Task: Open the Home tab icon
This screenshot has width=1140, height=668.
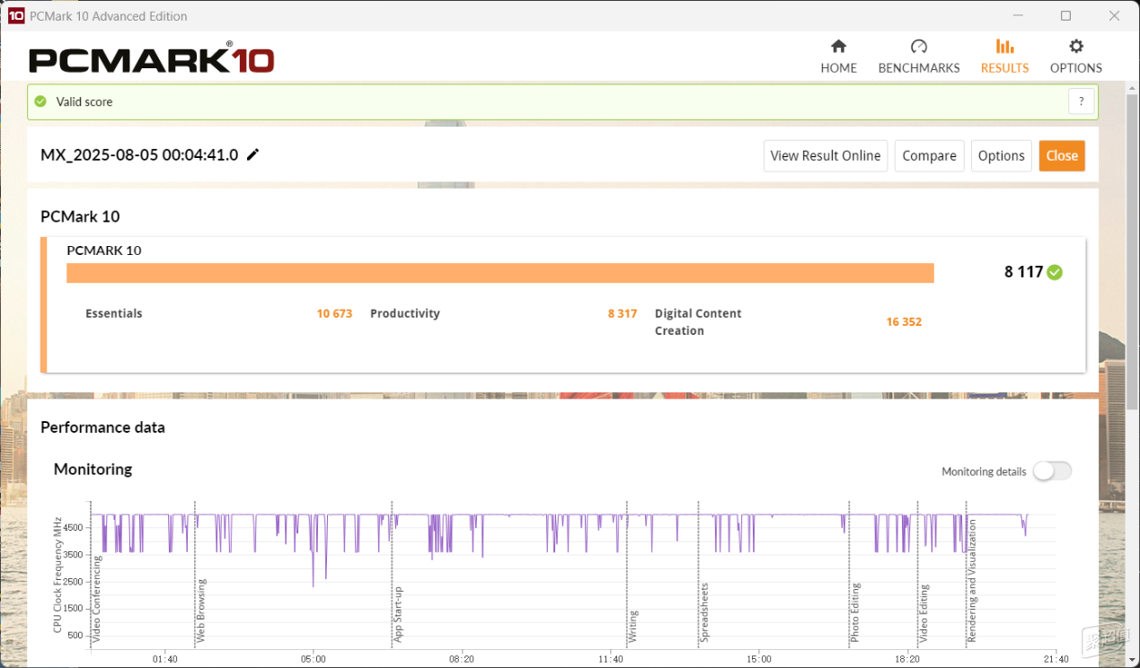Action: (x=838, y=47)
